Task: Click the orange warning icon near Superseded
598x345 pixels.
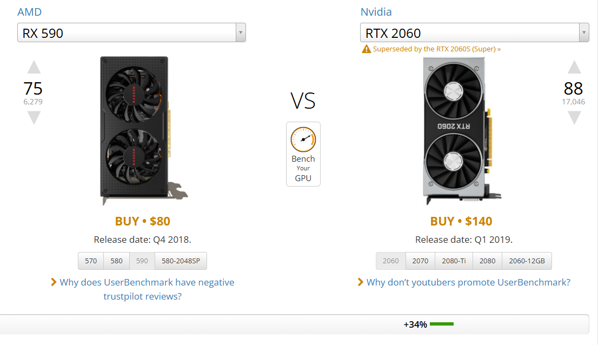Action: pyautogui.click(x=366, y=49)
